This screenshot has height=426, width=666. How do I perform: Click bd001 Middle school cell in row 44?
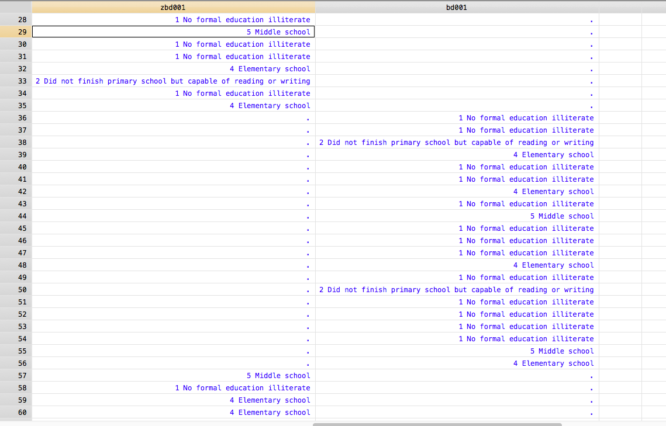[456, 216]
